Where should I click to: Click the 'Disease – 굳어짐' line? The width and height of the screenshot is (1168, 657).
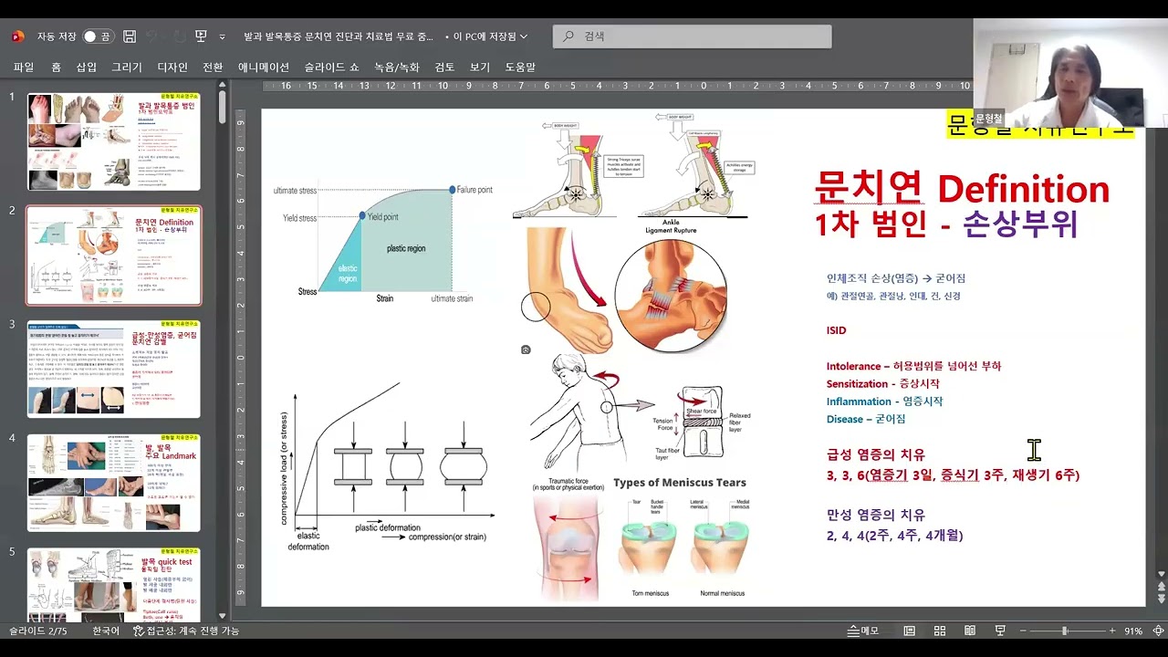(x=866, y=419)
